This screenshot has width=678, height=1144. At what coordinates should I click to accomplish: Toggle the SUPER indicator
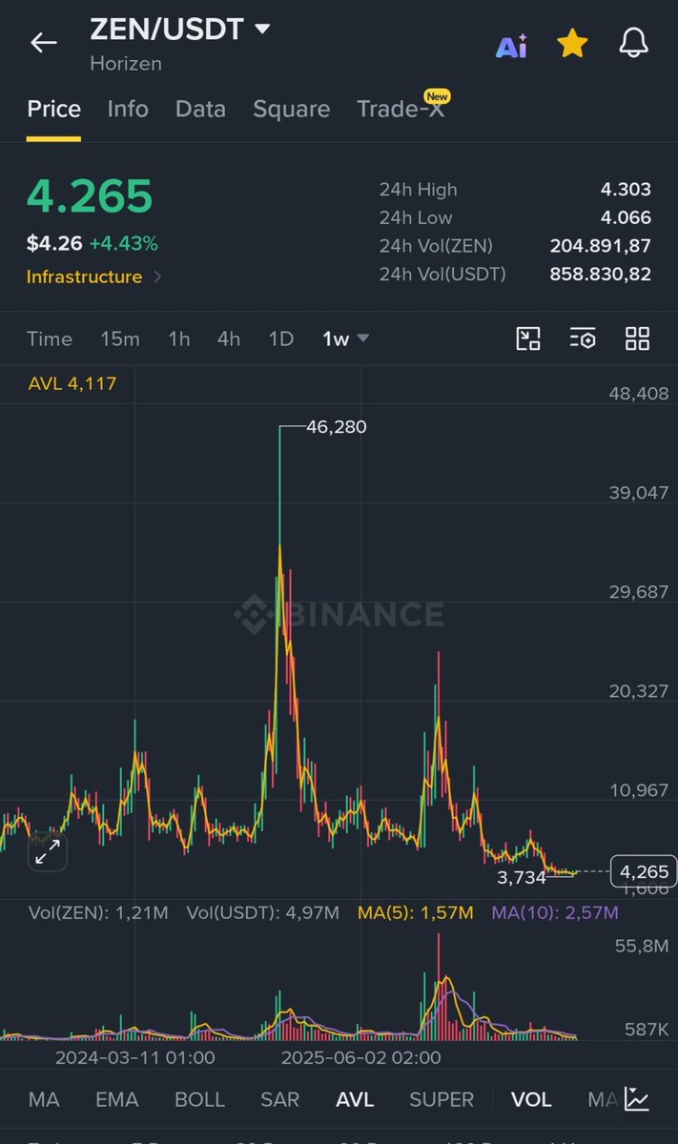pos(442,1100)
